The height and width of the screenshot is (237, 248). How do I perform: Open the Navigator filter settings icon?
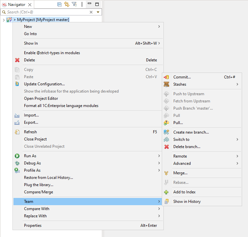(x=74, y=4)
